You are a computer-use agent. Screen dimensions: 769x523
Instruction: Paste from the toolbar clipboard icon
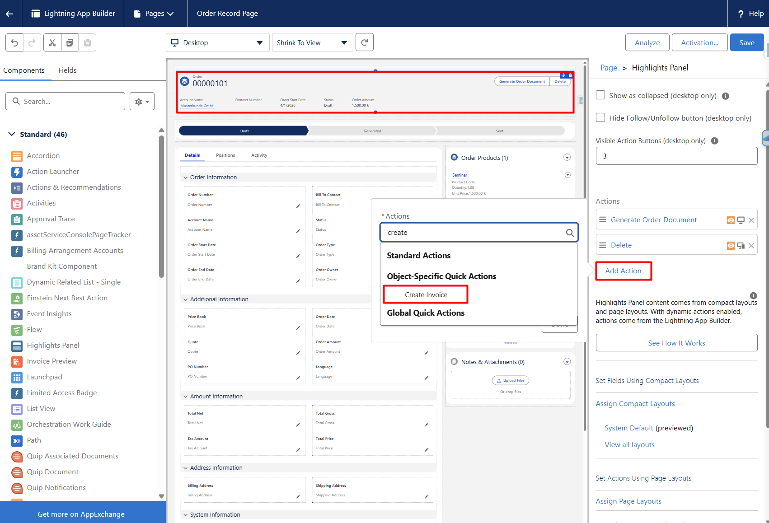[x=87, y=43]
